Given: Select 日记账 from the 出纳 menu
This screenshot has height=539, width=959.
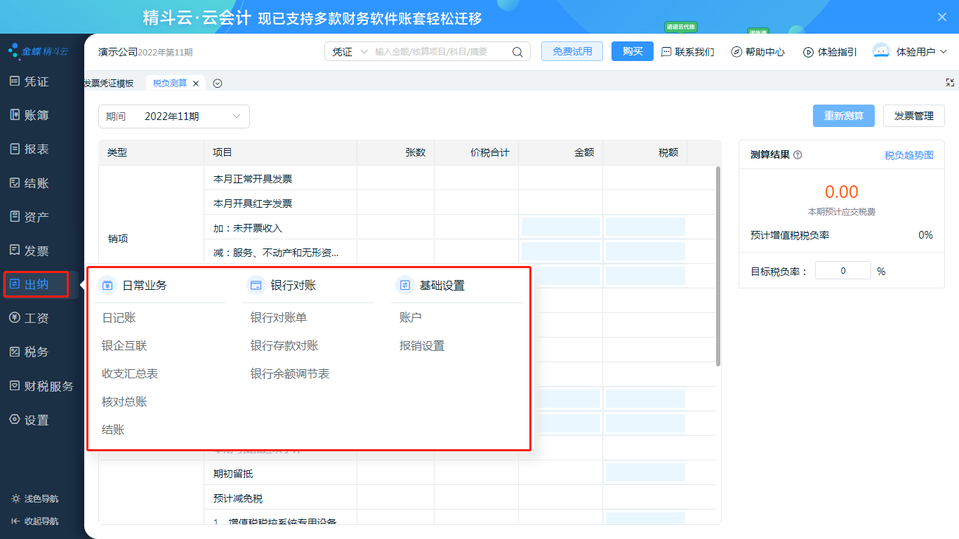Looking at the screenshot, I should click(x=119, y=318).
